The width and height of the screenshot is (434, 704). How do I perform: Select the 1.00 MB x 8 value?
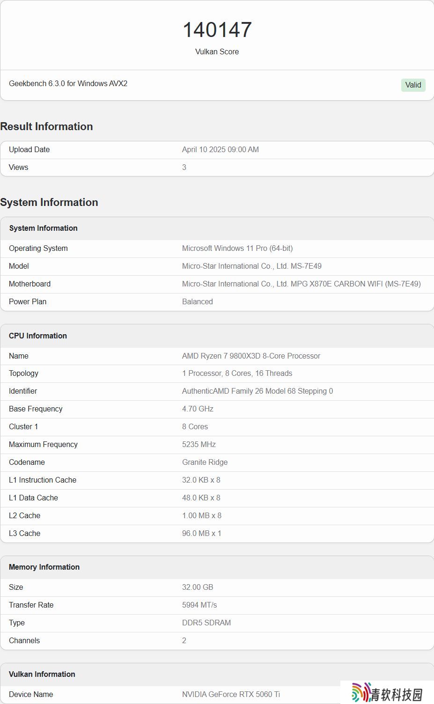point(202,516)
